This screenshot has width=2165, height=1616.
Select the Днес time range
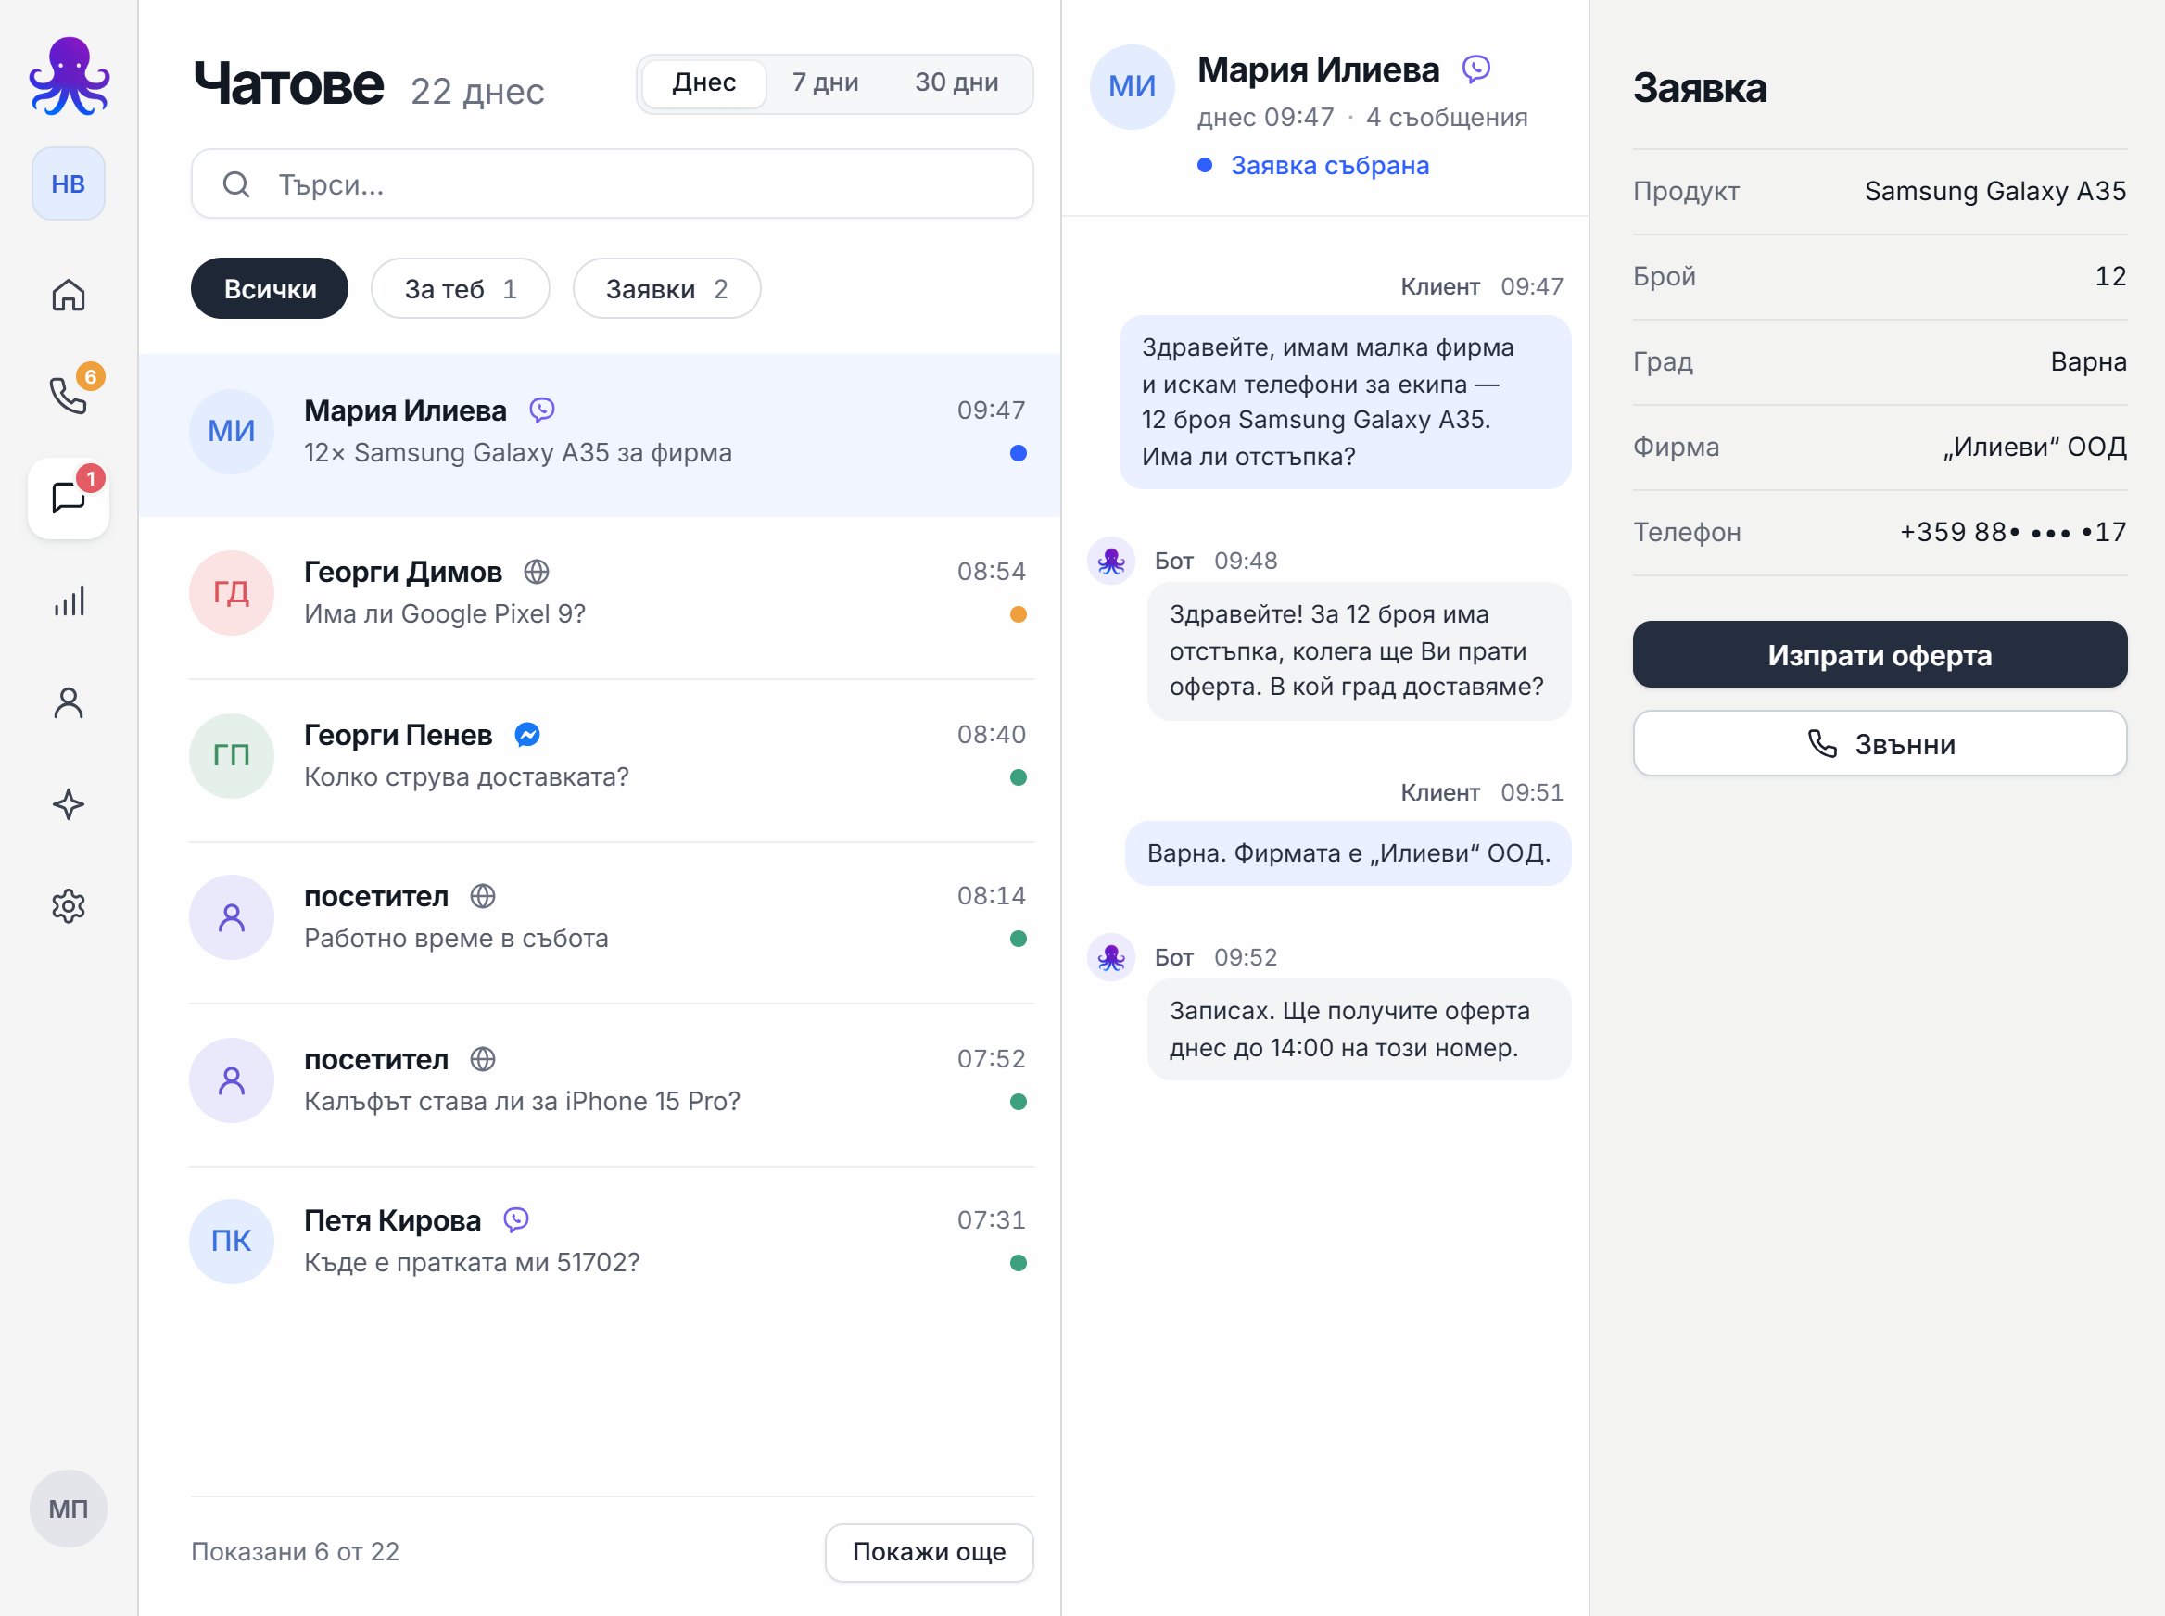click(x=704, y=83)
